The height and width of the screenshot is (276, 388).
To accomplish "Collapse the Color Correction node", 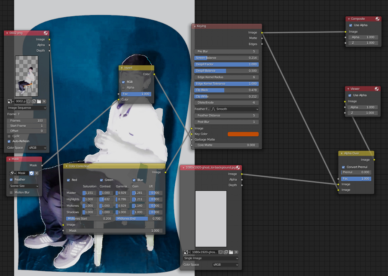I will (67, 166).
